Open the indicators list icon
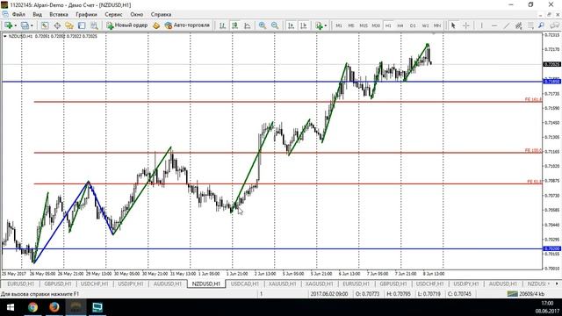Viewport: 562px width, 316px height. pyautogui.click(x=319, y=25)
